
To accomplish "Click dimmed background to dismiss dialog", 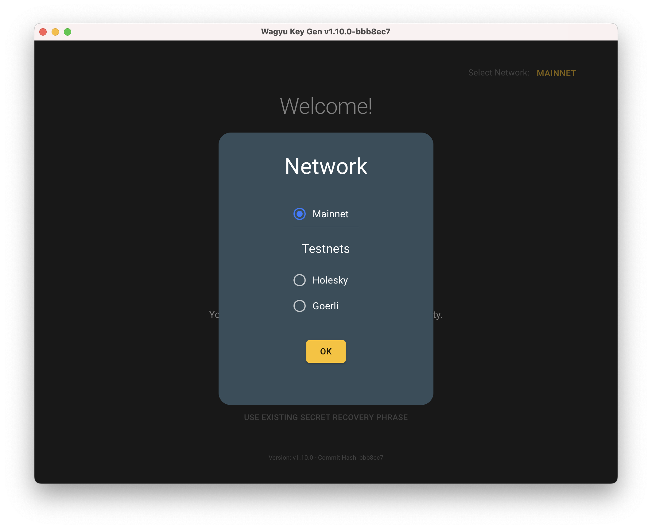I will tap(123, 245).
